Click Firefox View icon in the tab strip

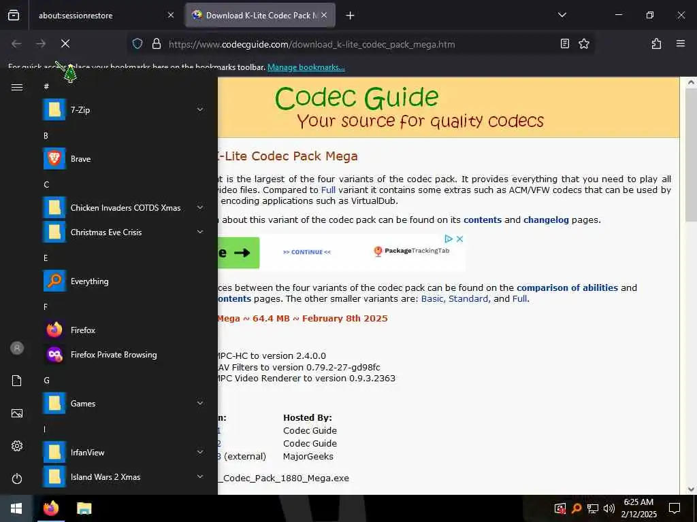coord(14,15)
